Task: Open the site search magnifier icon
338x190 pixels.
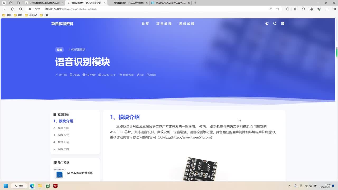Action: click(x=275, y=23)
